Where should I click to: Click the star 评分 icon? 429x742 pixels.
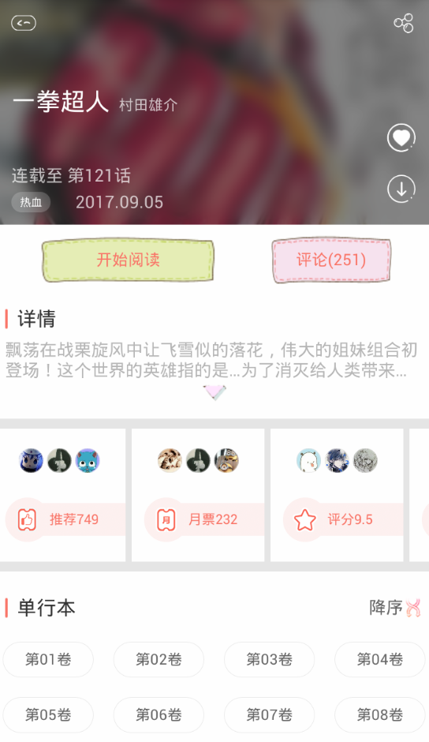(x=305, y=519)
